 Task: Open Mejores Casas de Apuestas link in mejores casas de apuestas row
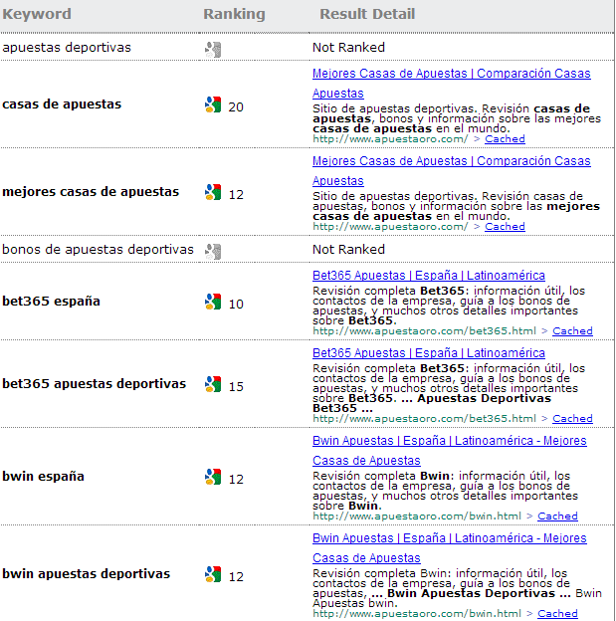pos(451,171)
